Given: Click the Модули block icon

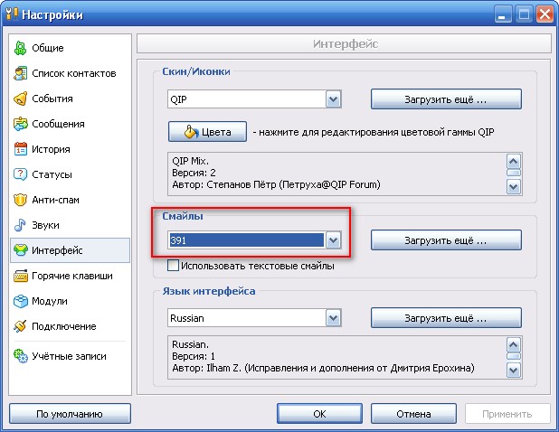Looking at the screenshot, I should pos(20,301).
